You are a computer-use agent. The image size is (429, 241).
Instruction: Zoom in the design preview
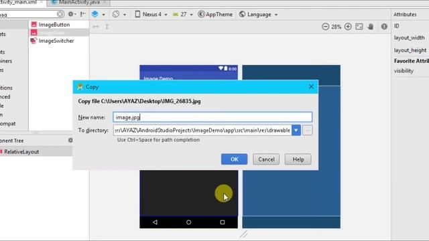[348, 27]
